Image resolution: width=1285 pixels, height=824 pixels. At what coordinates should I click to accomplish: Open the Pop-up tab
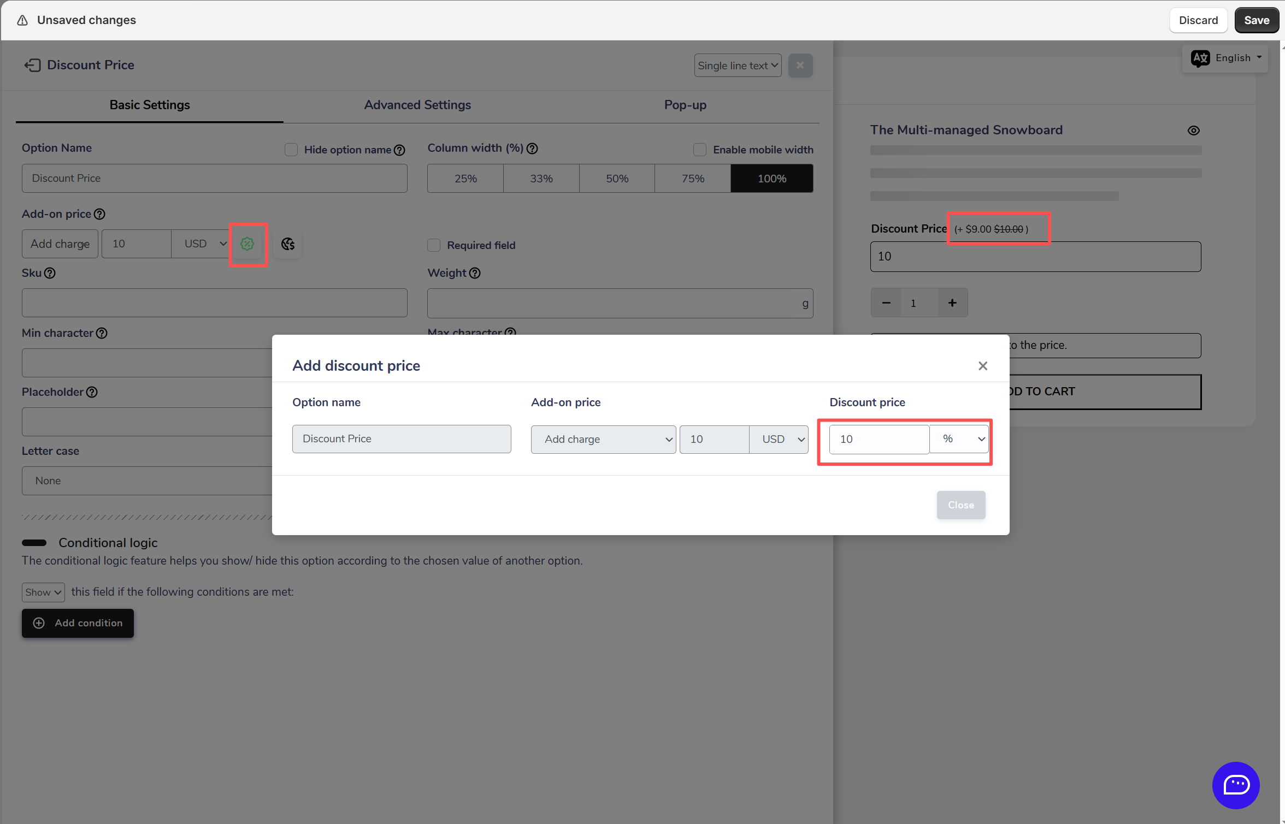click(685, 105)
